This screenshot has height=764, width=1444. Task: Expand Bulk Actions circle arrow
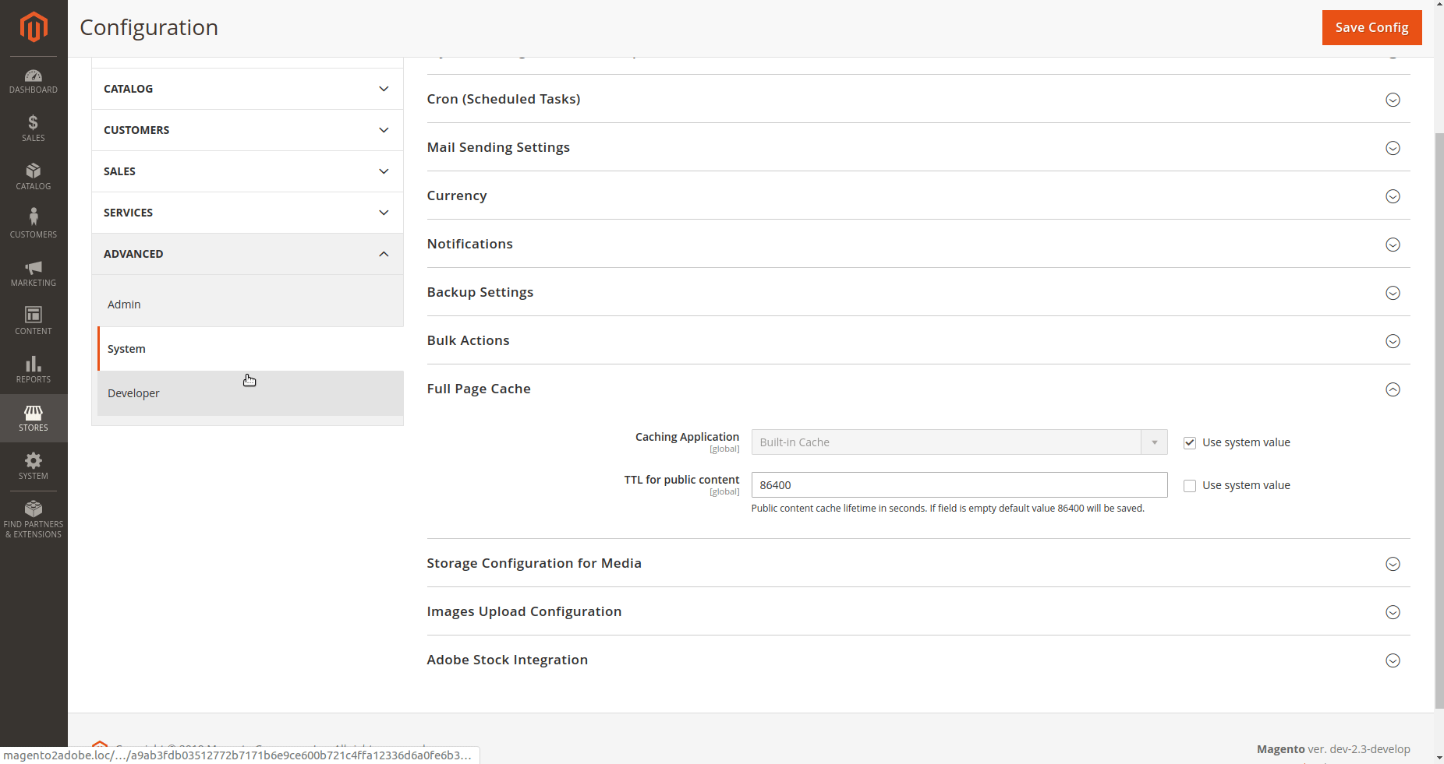tap(1393, 341)
